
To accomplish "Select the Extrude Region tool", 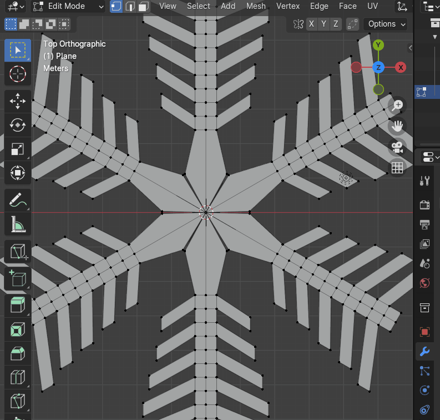I will [x=18, y=306].
